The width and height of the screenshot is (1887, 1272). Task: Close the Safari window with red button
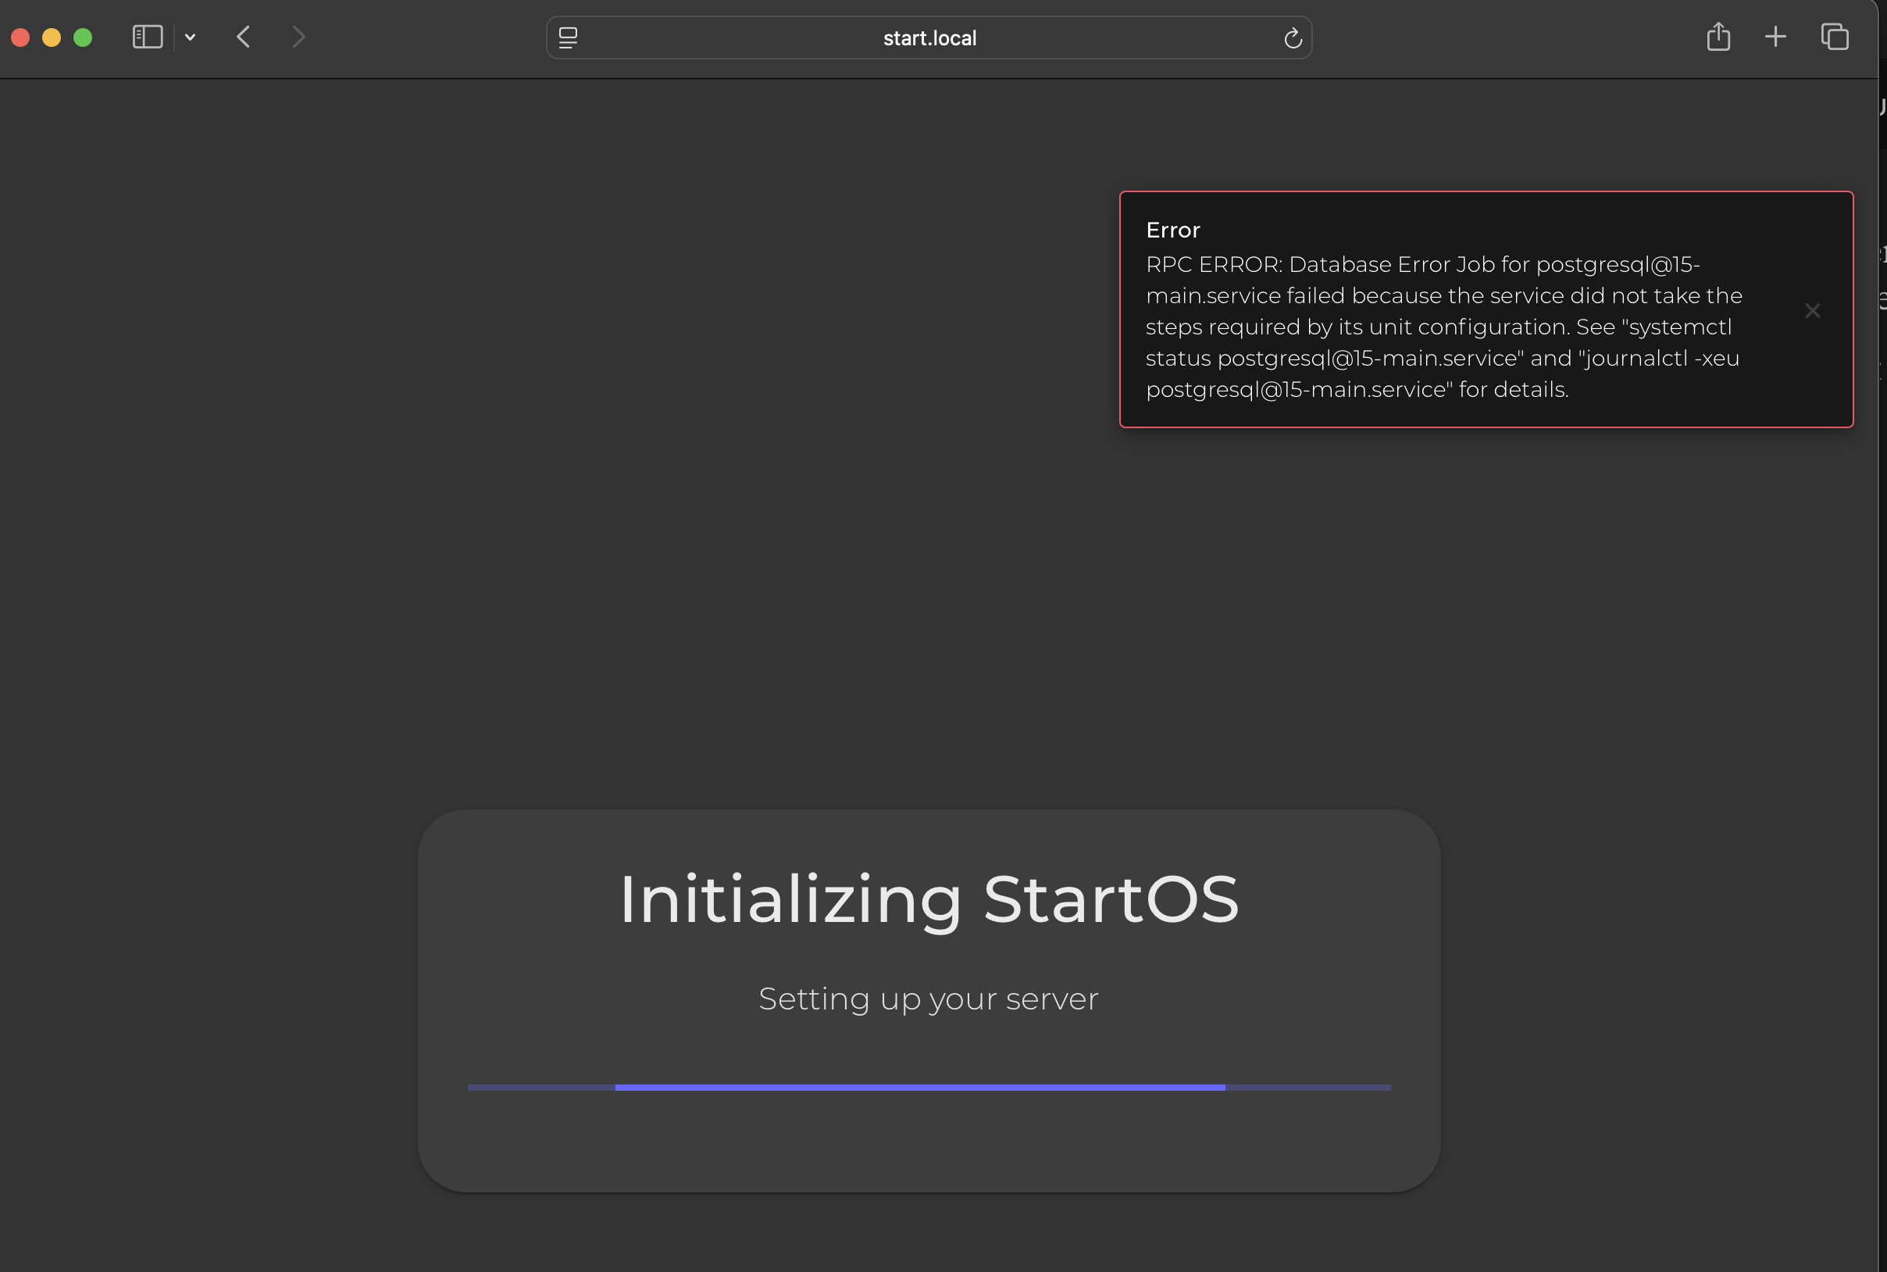[x=21, y=38]
